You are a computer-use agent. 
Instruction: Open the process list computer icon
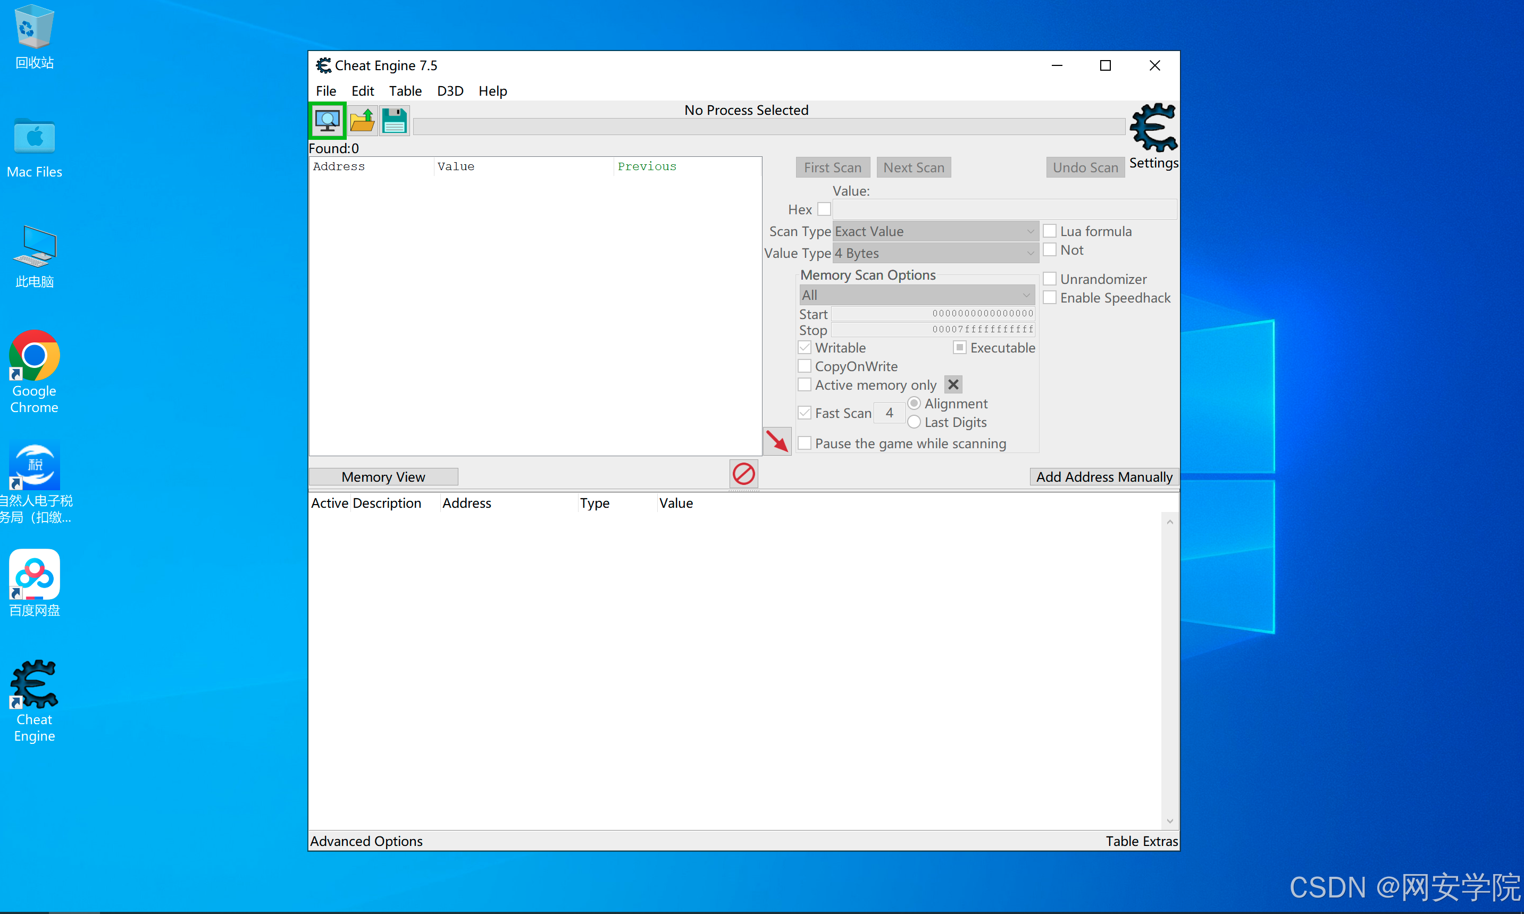pyautogui.click(x=327, y=121)
